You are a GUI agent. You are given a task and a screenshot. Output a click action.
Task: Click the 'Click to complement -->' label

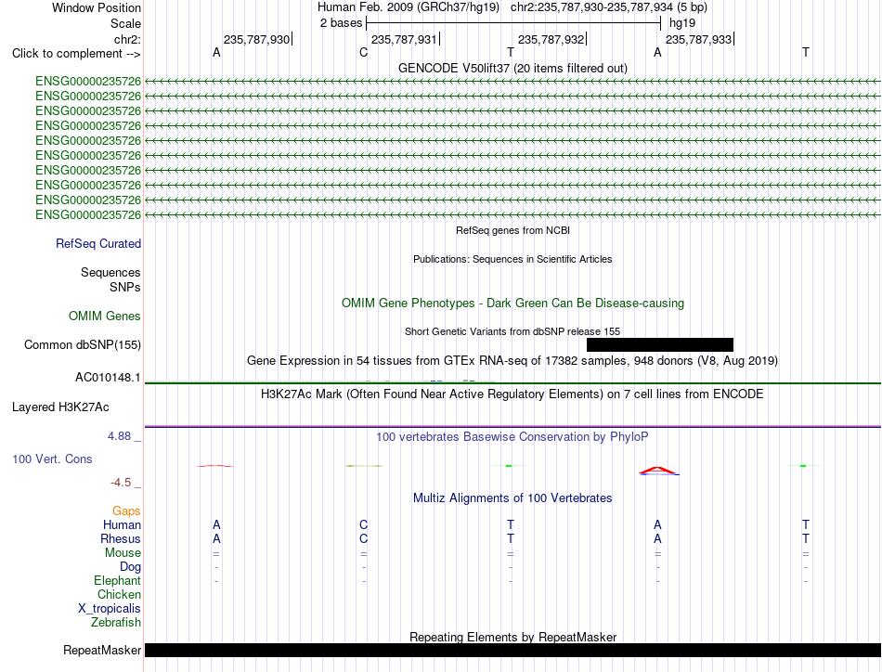tap(76, 54)
